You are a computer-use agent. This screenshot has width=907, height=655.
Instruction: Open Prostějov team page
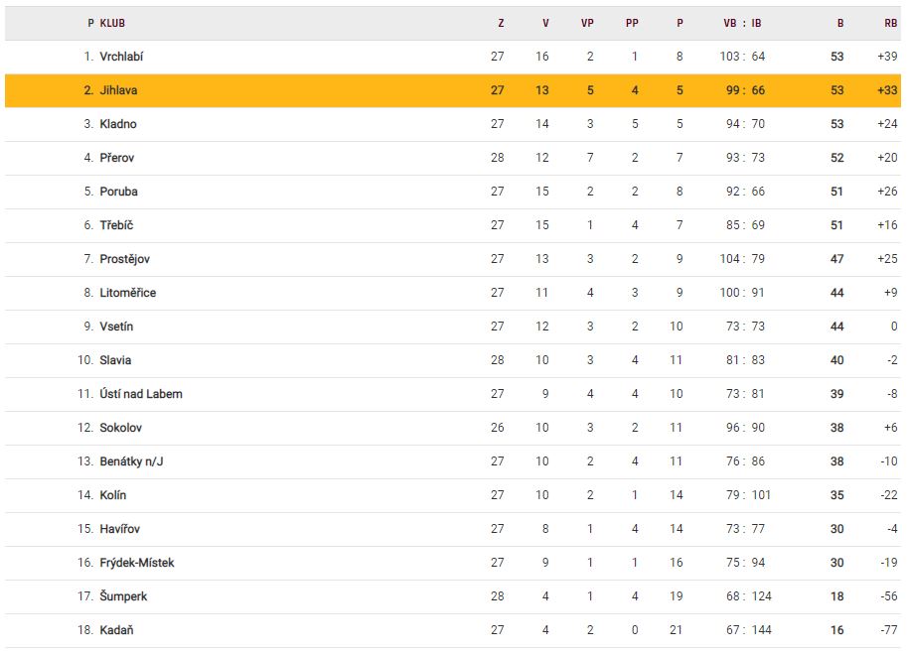click(x=124, y=259)
